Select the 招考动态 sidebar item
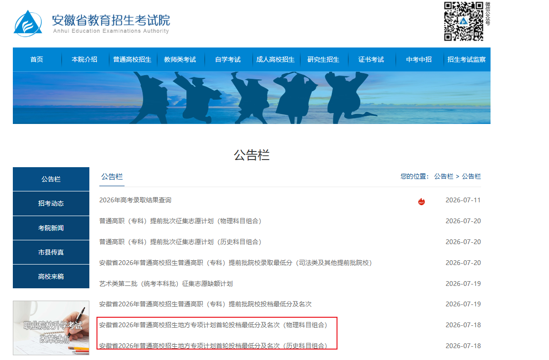 [51, 204]
